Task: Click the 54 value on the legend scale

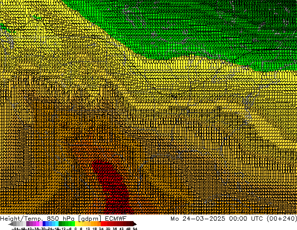Action: click(x=135, y=229)
